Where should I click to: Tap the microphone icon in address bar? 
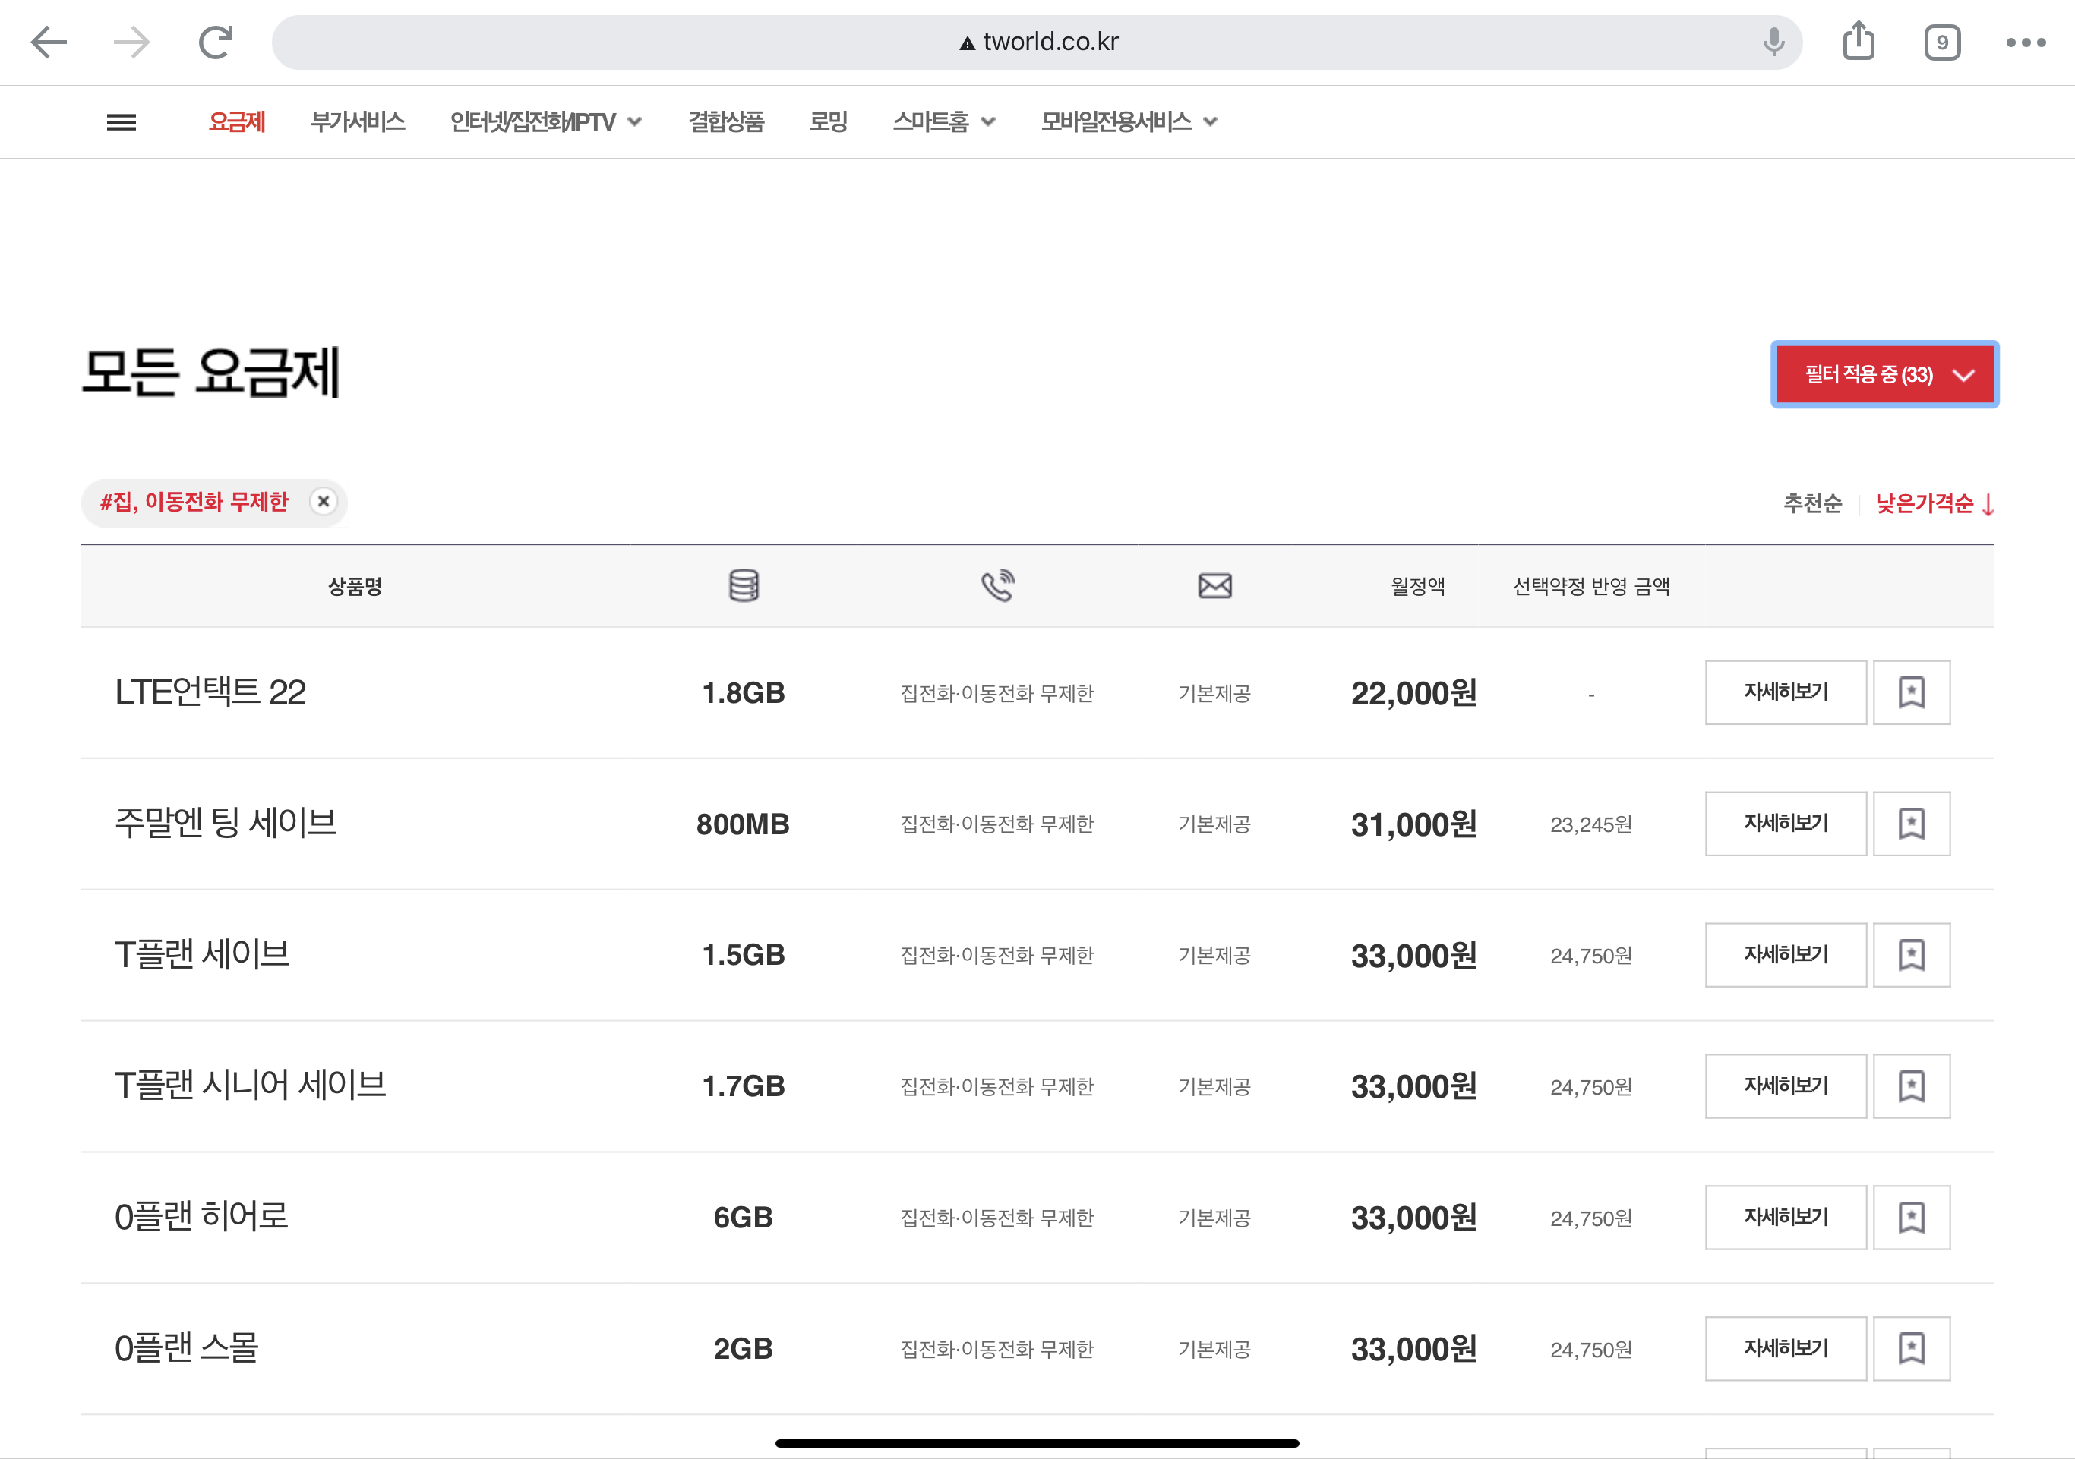(1773, 42)
